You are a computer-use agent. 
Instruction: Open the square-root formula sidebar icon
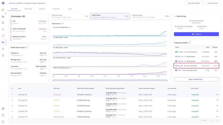click(3, 29)
